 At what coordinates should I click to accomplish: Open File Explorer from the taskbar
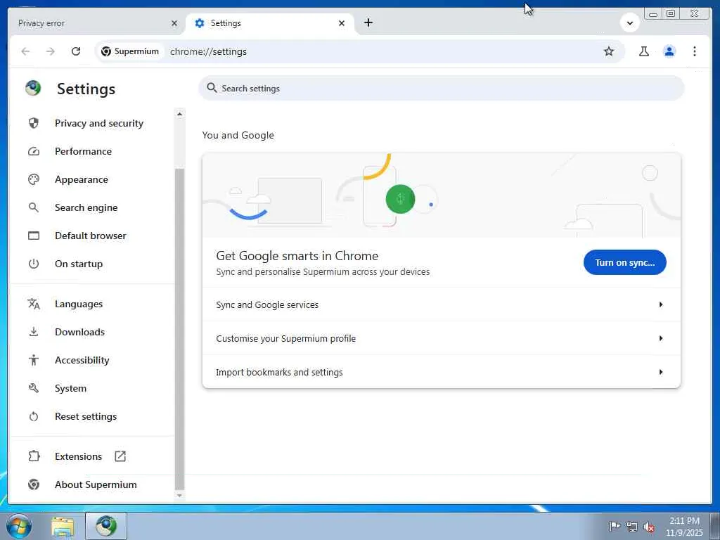point(63,526)
